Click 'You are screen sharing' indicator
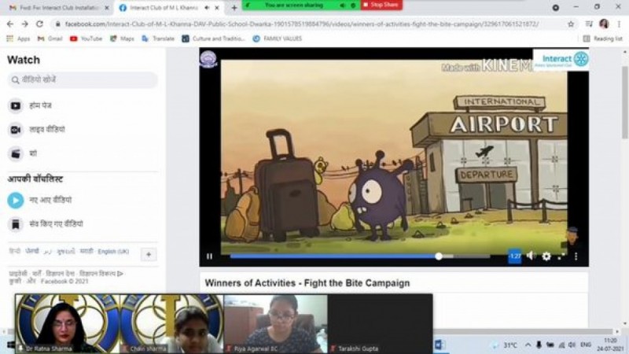 tap(293, 6)
